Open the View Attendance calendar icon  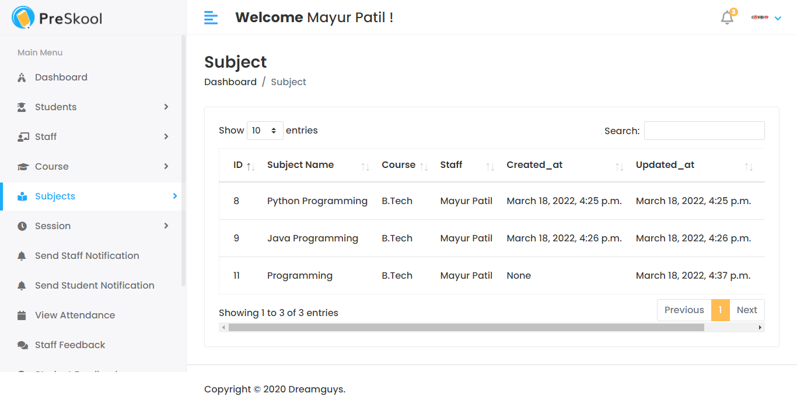coord(21,315)
